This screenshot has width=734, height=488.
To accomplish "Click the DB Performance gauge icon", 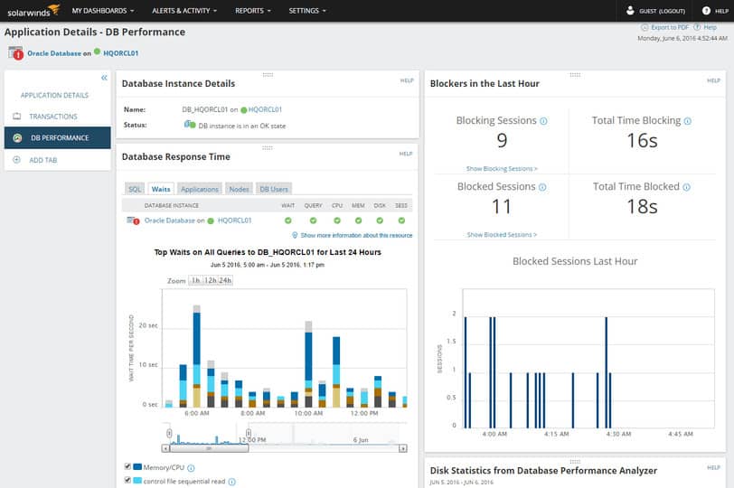I will point(17,137).
